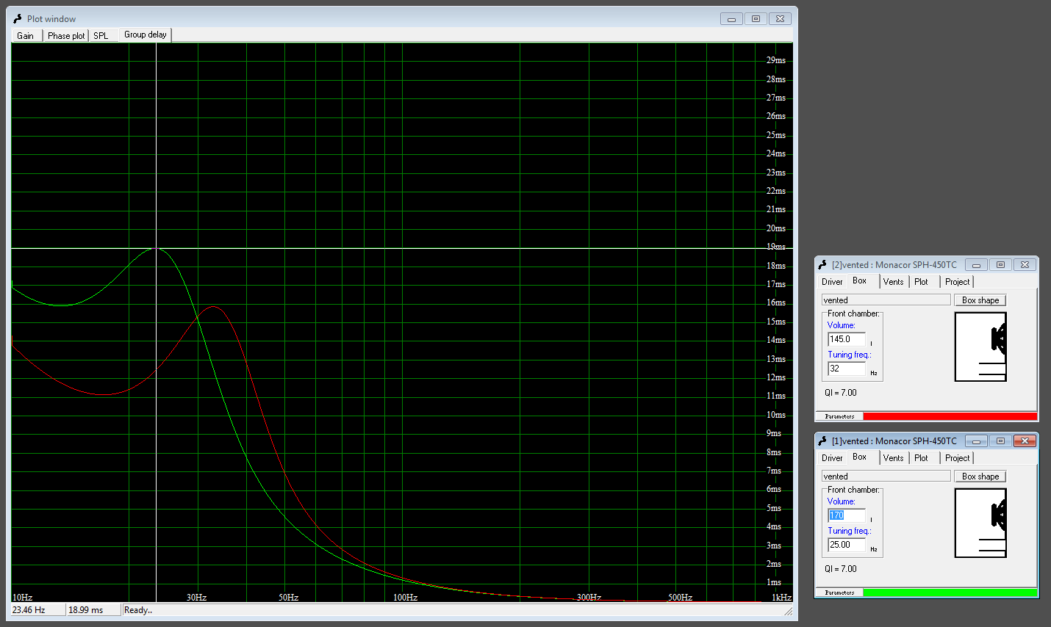This screenshot has height=627, width=1051.
Task: Click the 18.99 ms status bar readout
Action: point(93,610)
